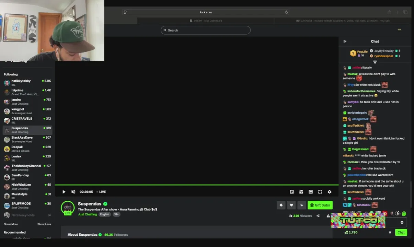
Task: Switch to DJ Khaled YouTube tab
Action: (343, 21)
